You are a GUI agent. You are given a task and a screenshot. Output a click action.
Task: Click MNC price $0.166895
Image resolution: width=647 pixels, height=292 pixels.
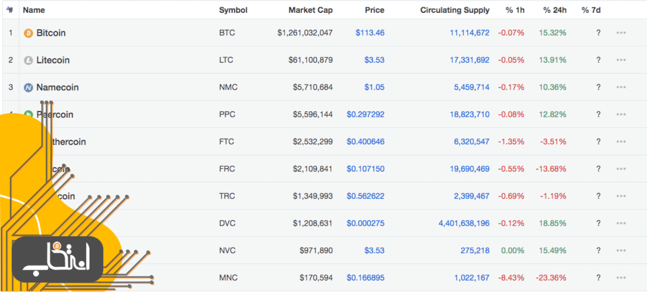(365, 278)
